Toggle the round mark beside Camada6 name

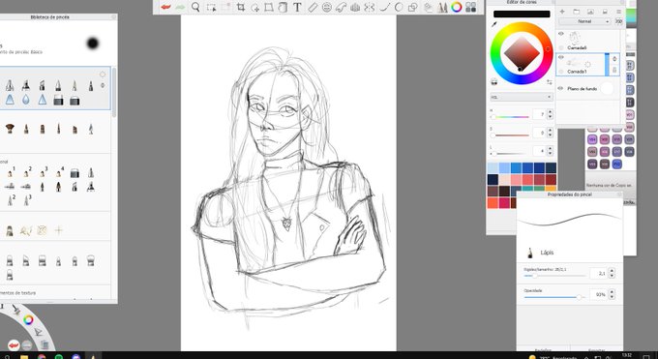561,47
